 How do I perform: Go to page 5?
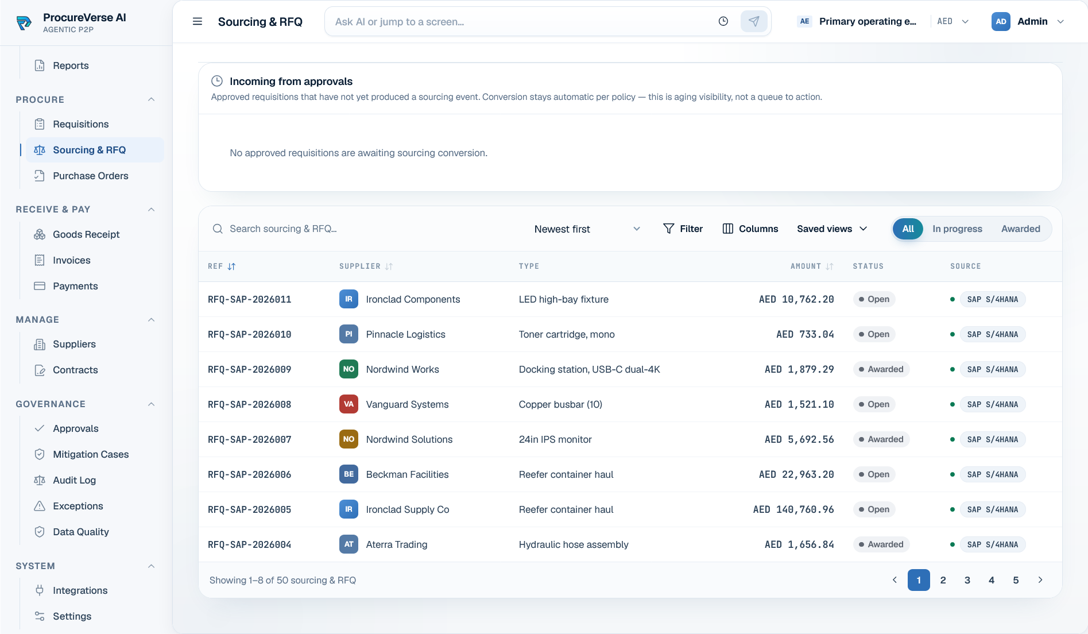pyautogui.click(x=1016, y=580)
